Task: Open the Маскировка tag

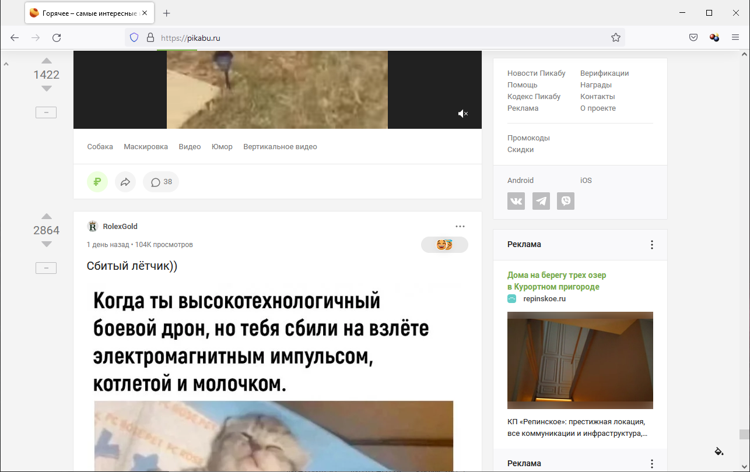Action: click(x=146, y=147)
